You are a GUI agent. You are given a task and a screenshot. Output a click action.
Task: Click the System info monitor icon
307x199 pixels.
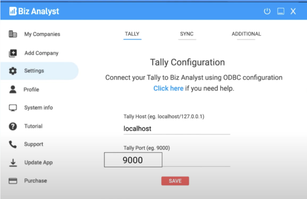pyautogui.click(x=13, y=108)
